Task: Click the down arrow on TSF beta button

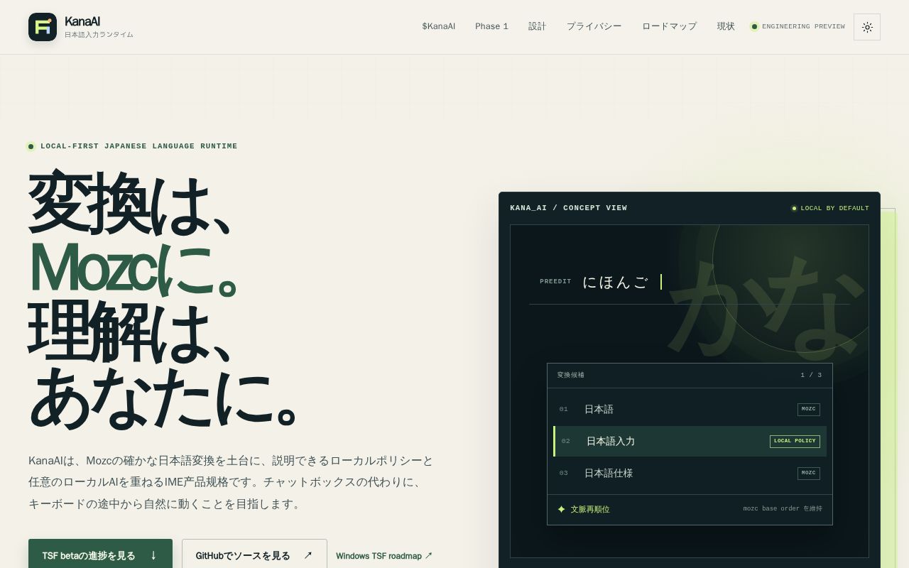Action: [x=153, y=555]
